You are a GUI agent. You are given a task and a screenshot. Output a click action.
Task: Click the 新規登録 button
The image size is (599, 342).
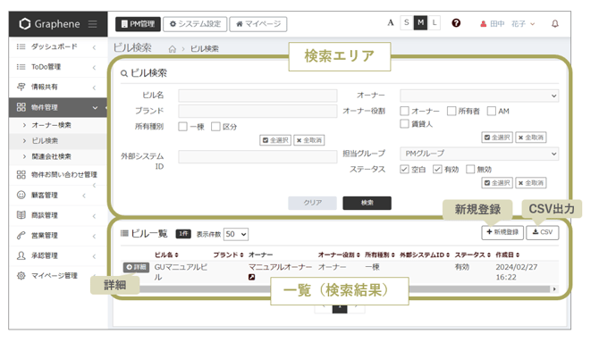point(502,232)
